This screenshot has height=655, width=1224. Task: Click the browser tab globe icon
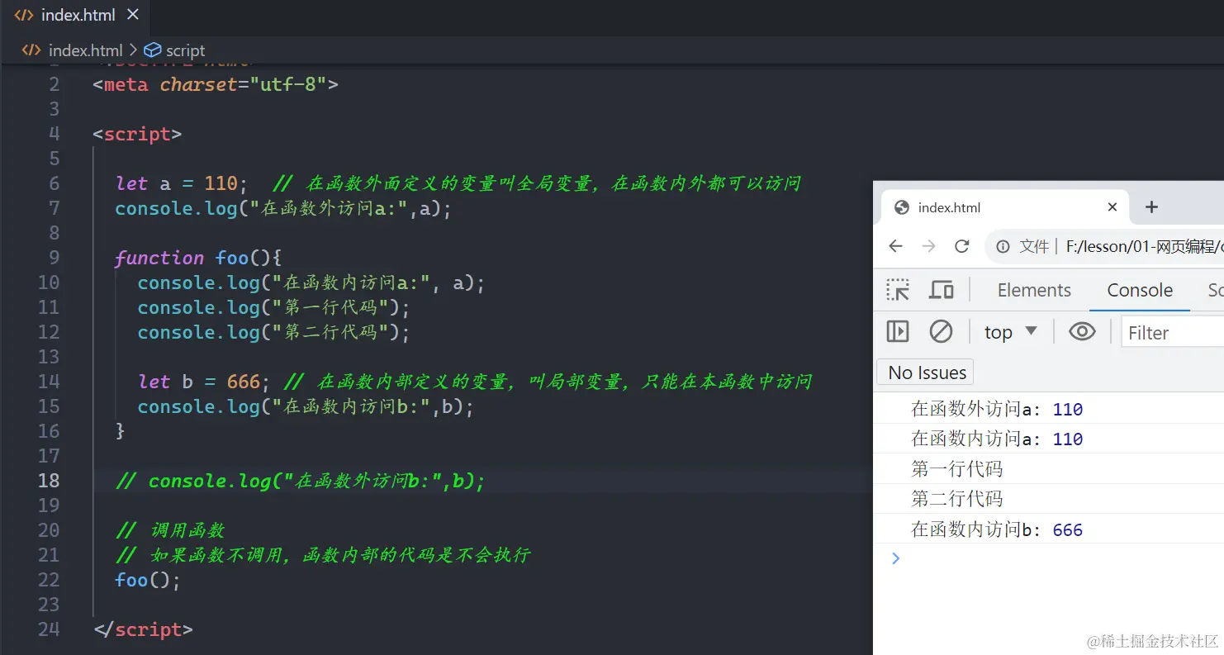point(902,207)
